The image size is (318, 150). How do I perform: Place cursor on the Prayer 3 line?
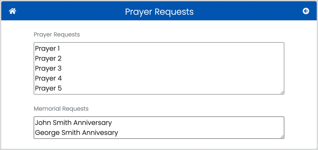48,68
